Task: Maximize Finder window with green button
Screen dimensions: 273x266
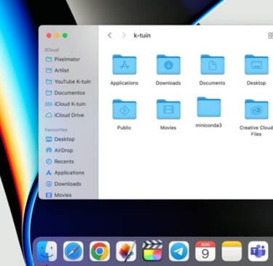Action: [65, 36]
